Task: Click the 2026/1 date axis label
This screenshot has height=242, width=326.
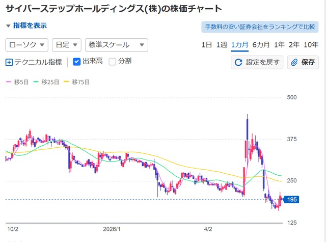Action: coord(112,229)
